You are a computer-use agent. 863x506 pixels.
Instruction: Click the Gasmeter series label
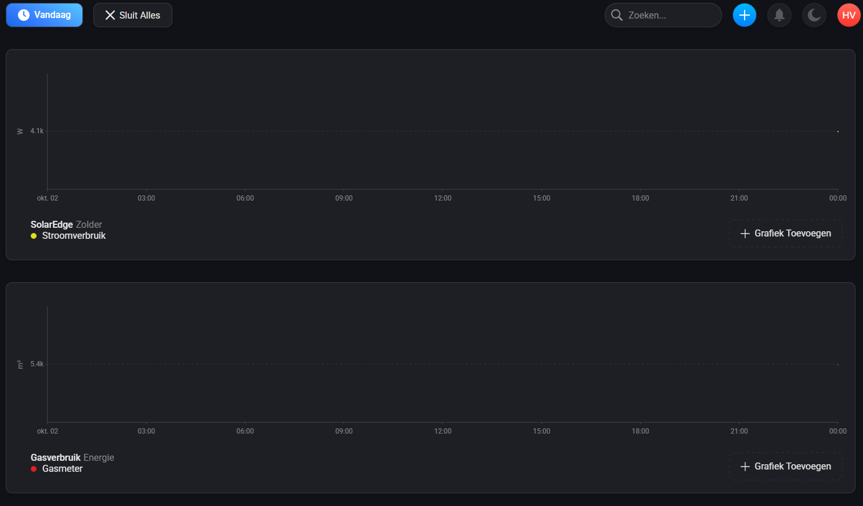pyautogui.click(x=62, y=469)
